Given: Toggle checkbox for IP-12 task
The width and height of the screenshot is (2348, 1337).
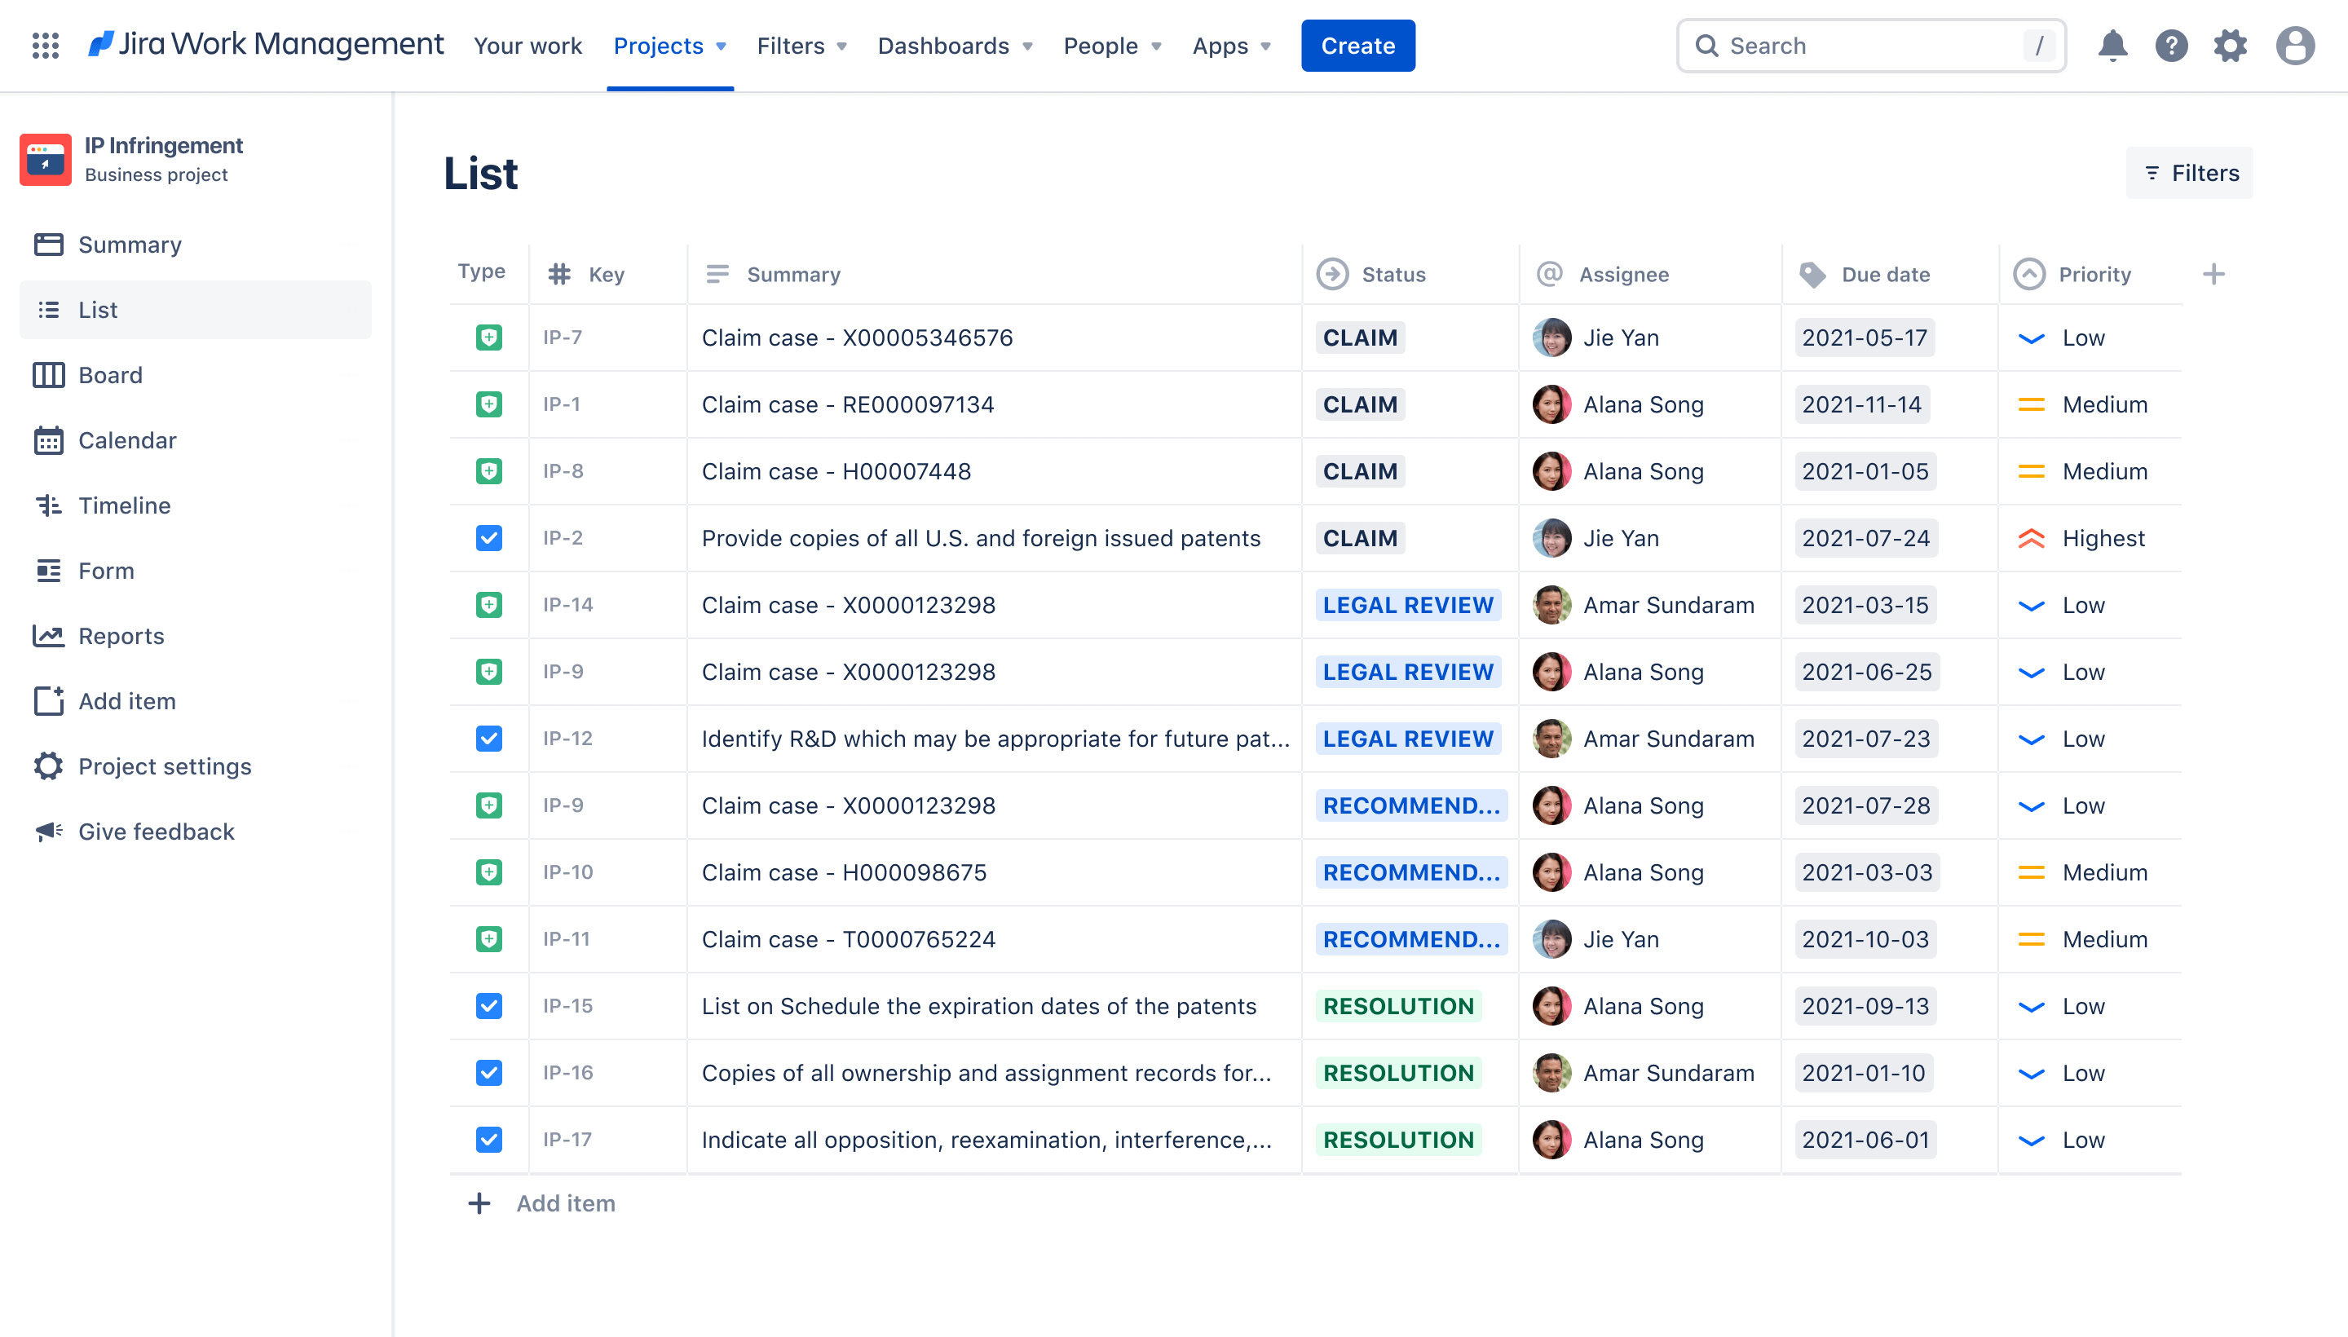Looking at the screenshot, I should [x=488, y=737].
